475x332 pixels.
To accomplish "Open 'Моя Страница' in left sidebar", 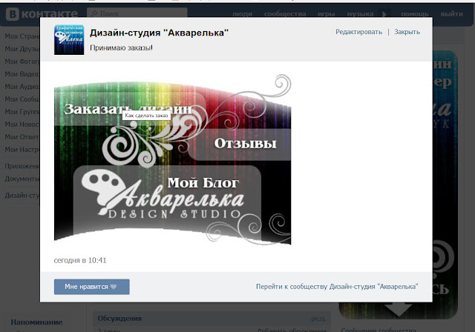I will (22, 36).
